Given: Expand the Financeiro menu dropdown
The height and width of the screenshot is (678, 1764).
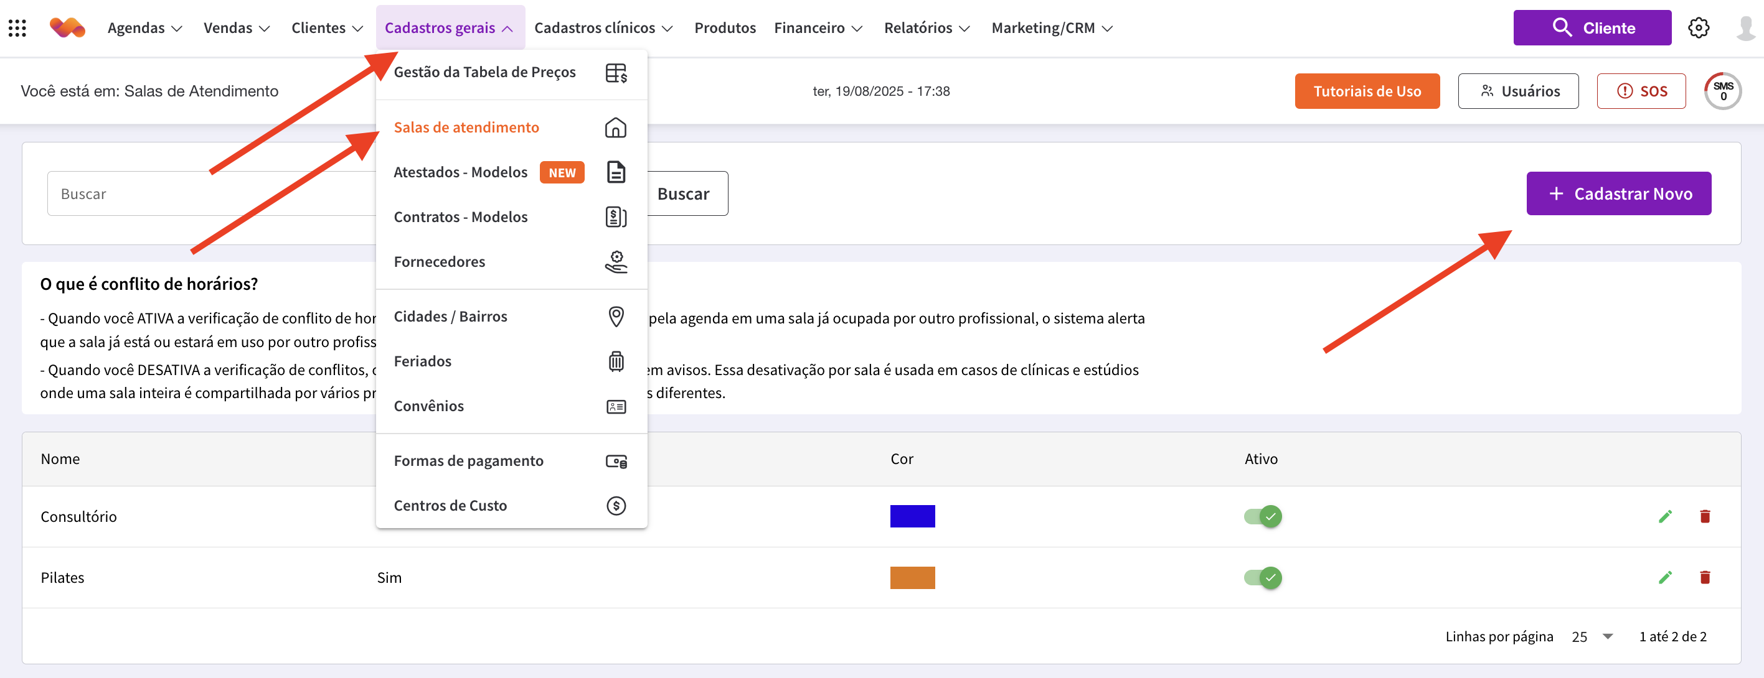Looking at the screenshot, I should [x=818, y=28].
